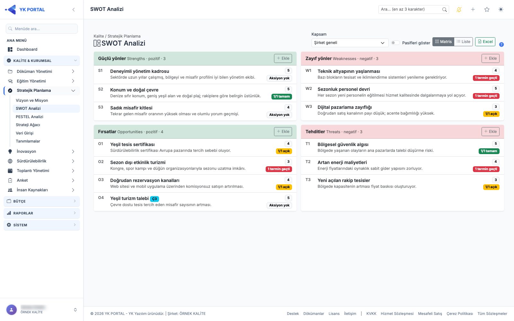This screenshot has width=514, height=321.
Task: Expand the Doküman Yönetimi menu
Action: (x=42, y=71)
